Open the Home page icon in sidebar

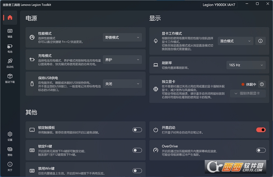click(x=10, y=18)
